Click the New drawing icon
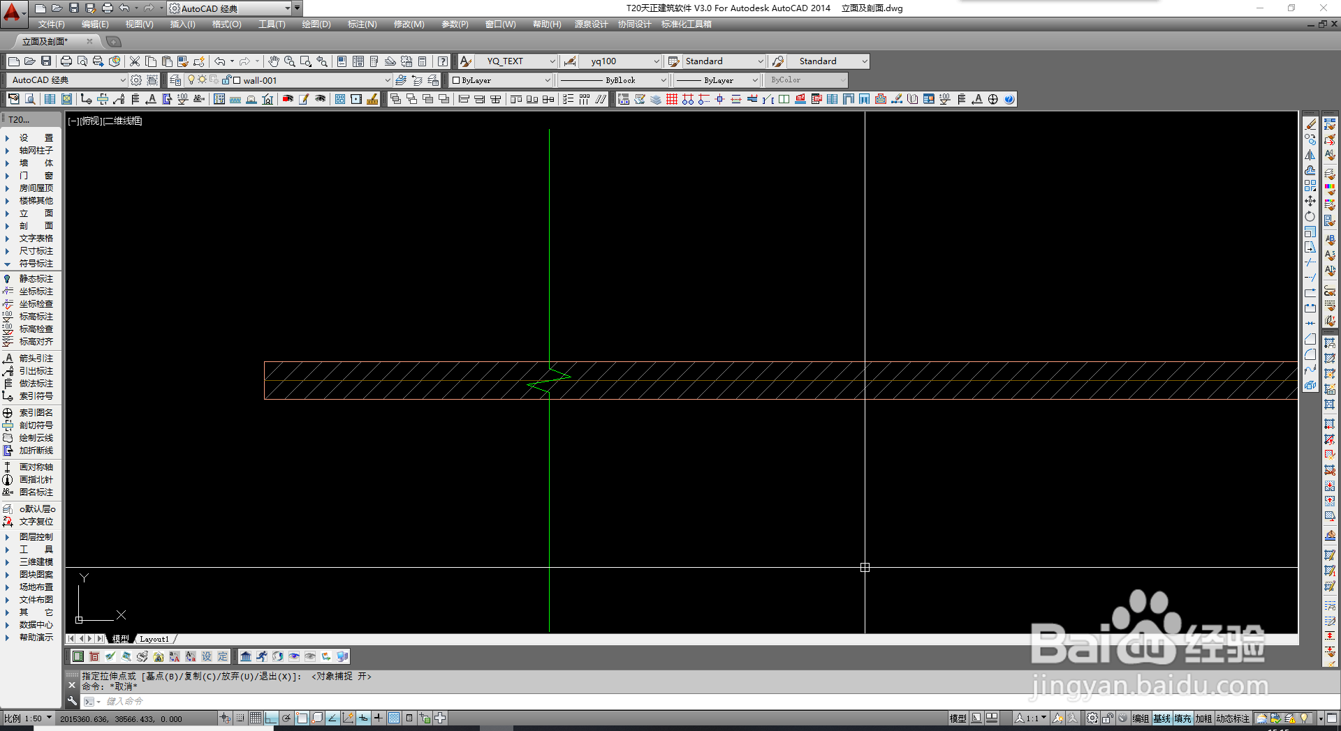This screenshot has height=731, width=1341. coord(14,61)
